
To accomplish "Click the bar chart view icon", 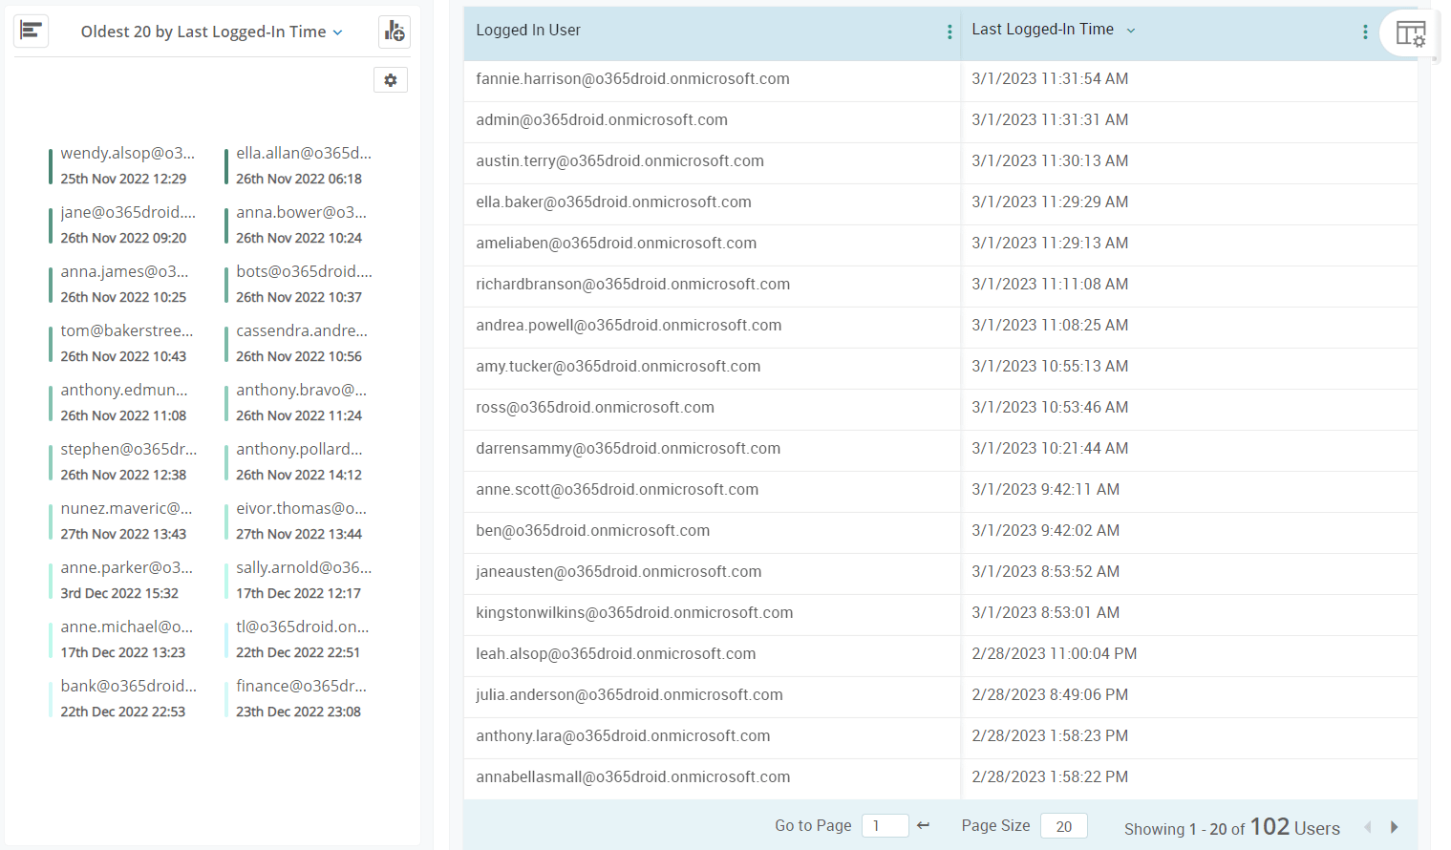I will pyautogui.click(x=32, y=31).
